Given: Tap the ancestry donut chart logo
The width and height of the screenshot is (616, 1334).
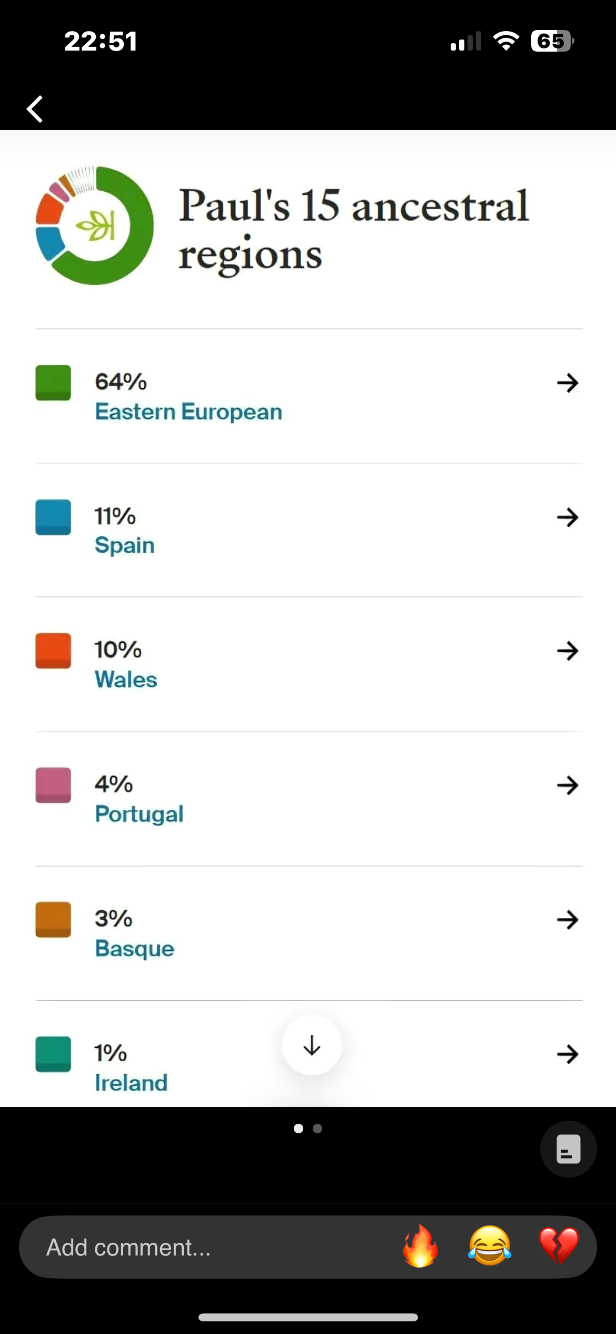Looking at the screenshot, I should (x=95, y=225).
